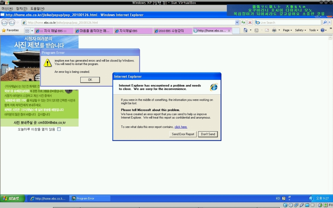Click the Windows XP start button
The height and width of the screenshot is (208, 333).
[13, 199]
